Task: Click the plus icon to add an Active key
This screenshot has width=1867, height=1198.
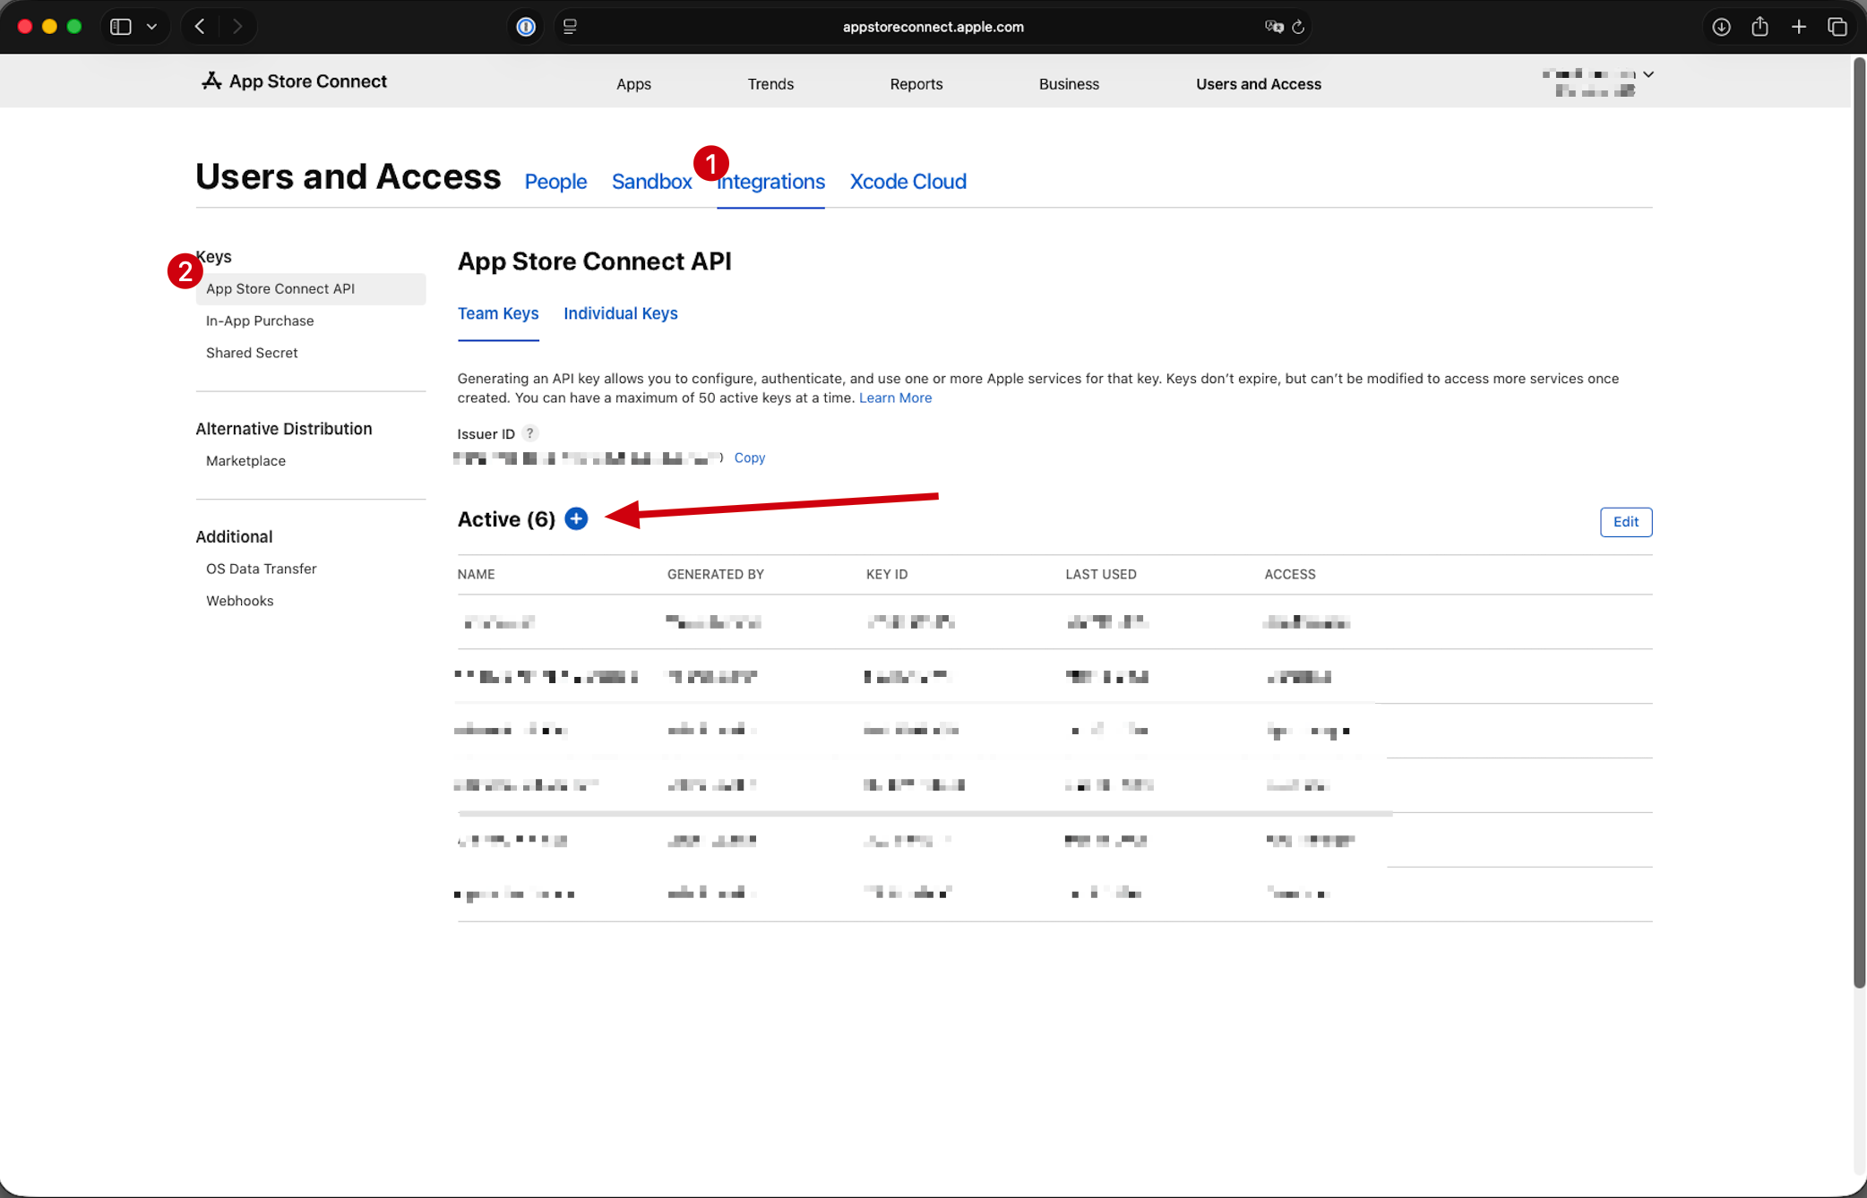Action: [576, 519]
